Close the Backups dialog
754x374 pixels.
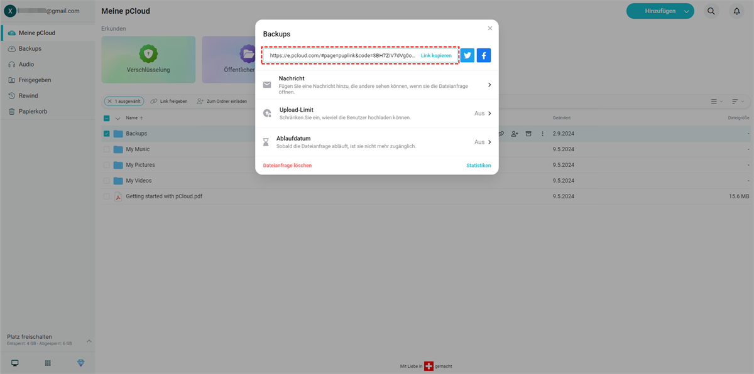(490, 28)
